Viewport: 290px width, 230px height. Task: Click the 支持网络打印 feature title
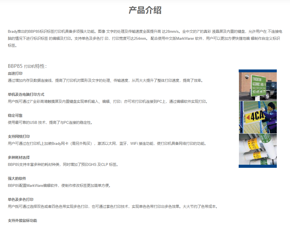(x=19, y=136)
